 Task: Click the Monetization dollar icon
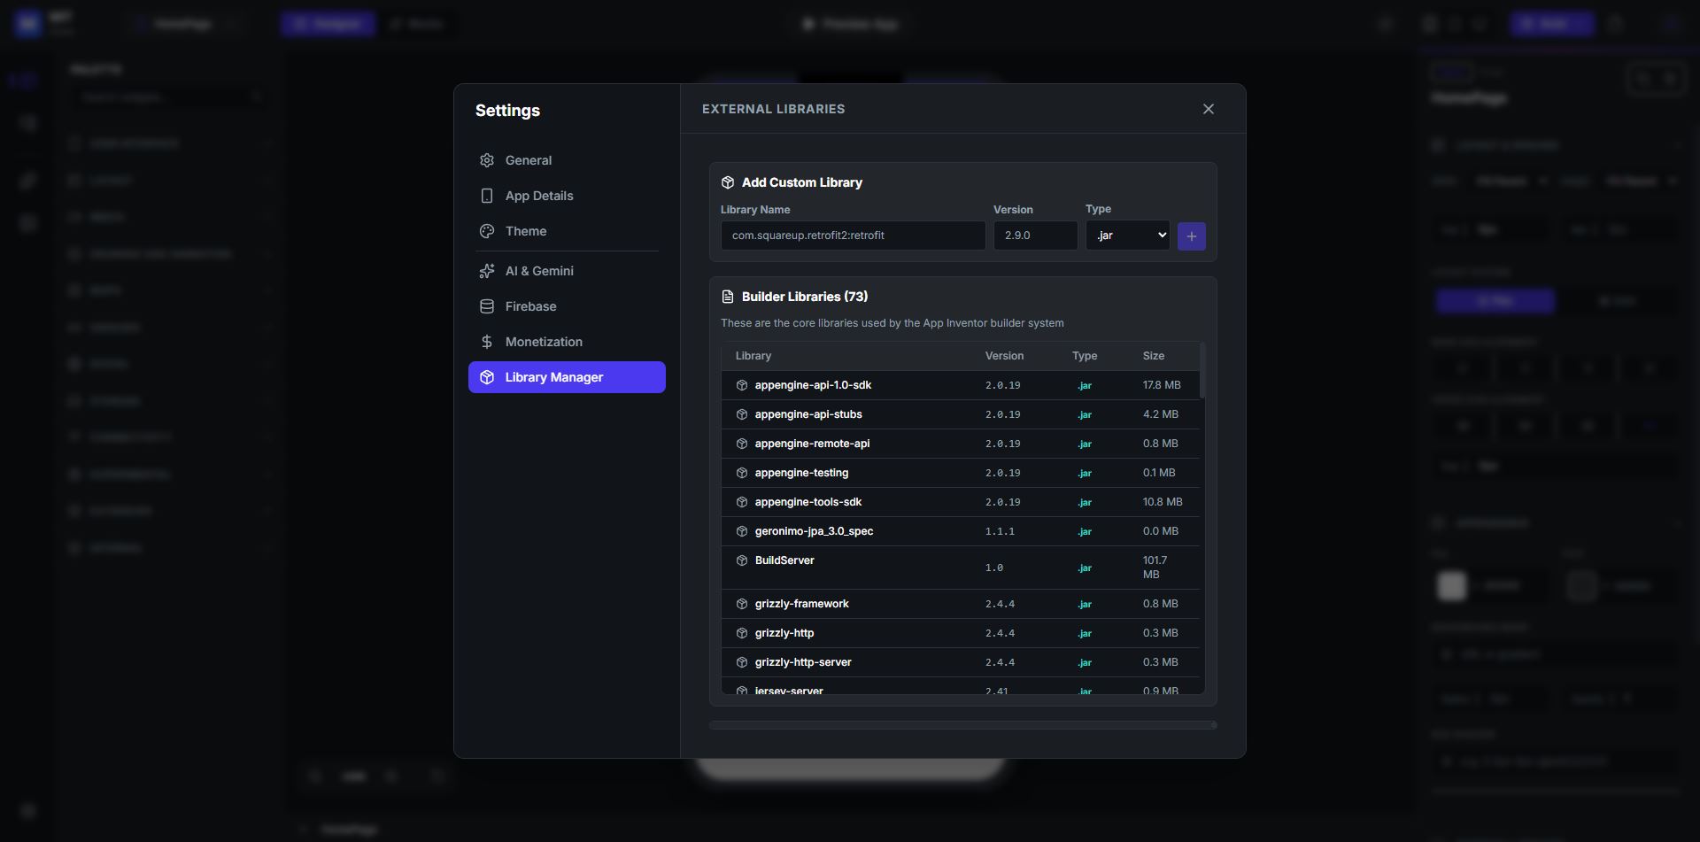point(487,342)
